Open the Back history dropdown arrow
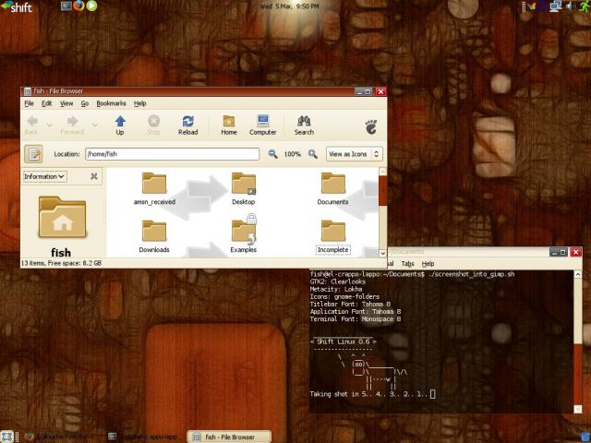Screen dimensions: 591x443 point(49,125)
